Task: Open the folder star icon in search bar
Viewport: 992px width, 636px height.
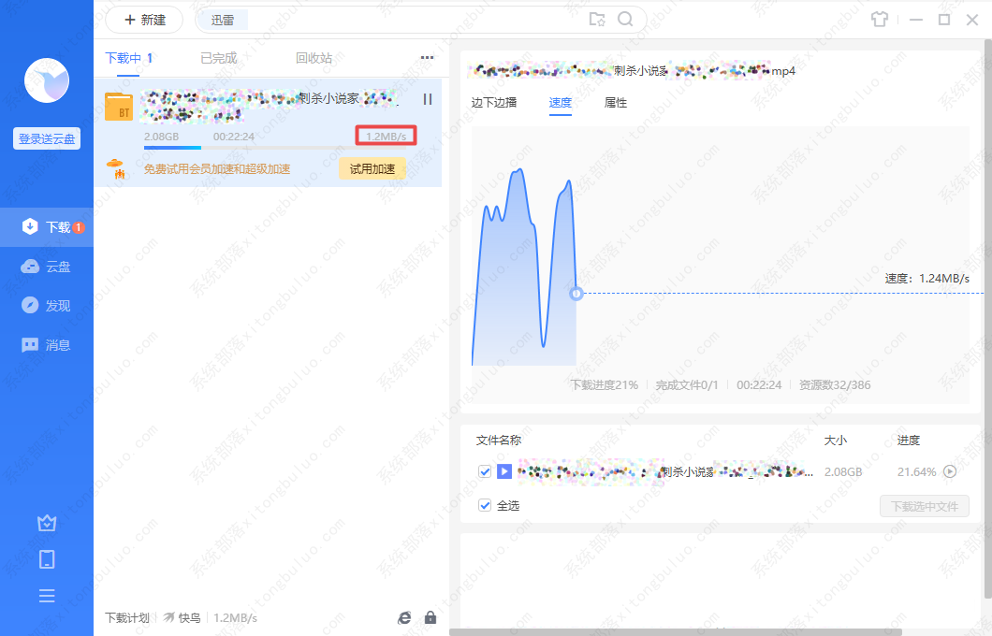Action: [596, 20]
